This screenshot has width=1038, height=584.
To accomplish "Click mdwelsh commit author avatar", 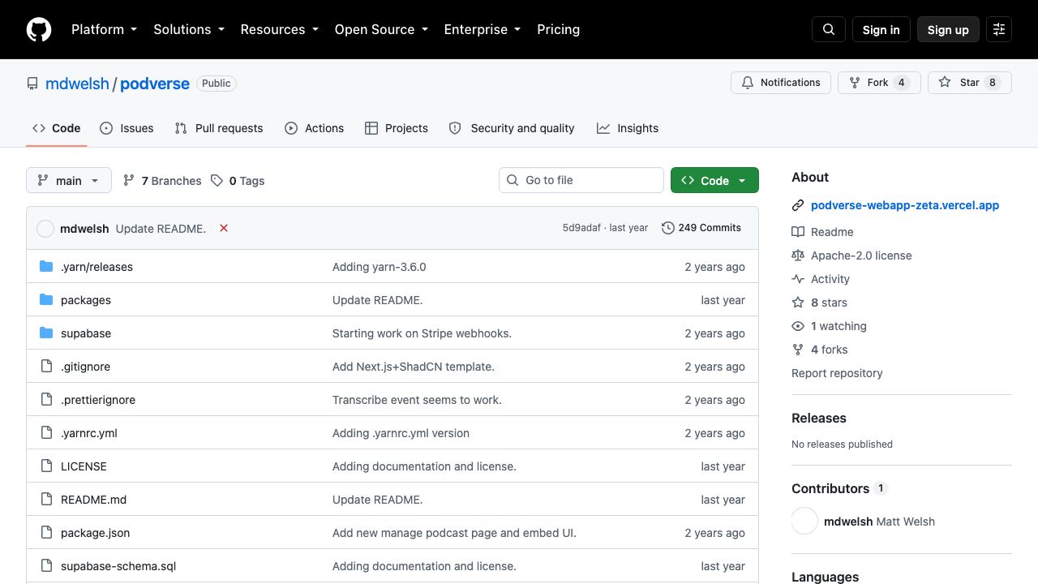I will [x=45, y=229].
